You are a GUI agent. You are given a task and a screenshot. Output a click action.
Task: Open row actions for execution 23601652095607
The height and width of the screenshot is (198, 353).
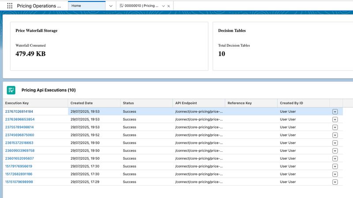click(335, 159)
